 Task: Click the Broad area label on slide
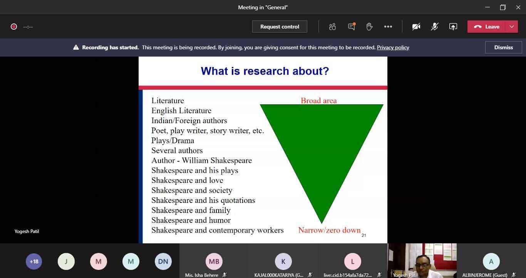pos(319,100)
